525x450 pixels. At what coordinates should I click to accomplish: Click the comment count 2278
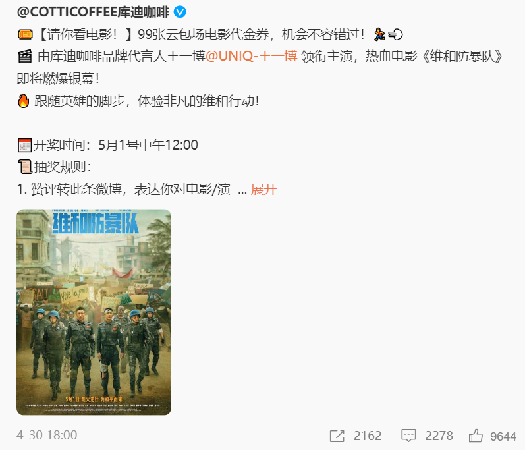[439, 436]
